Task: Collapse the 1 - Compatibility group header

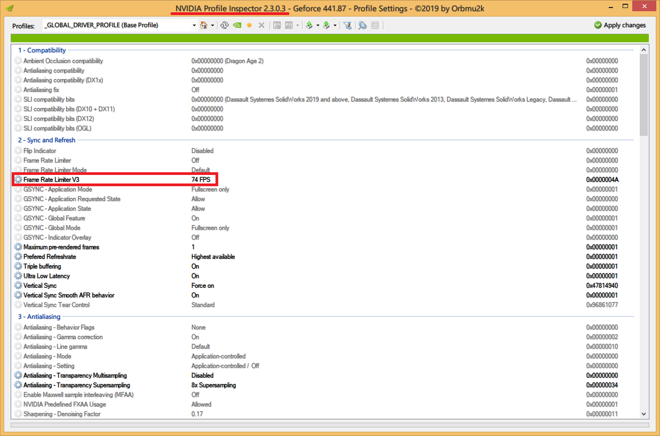Action: click(42, 50)
